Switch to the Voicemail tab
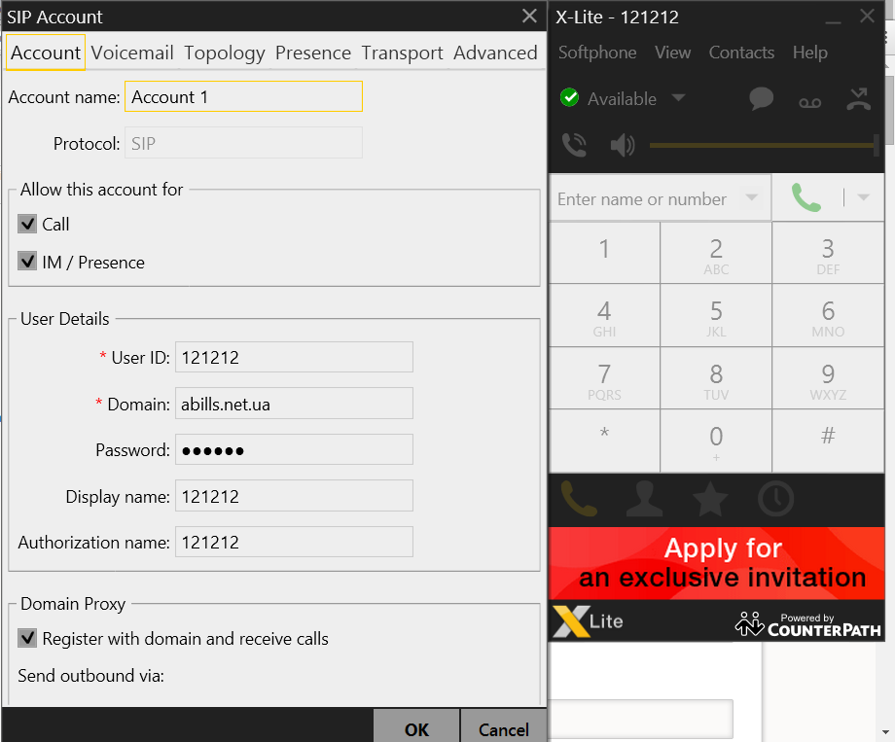Viewport: 895px width, 742px height. 132,53
